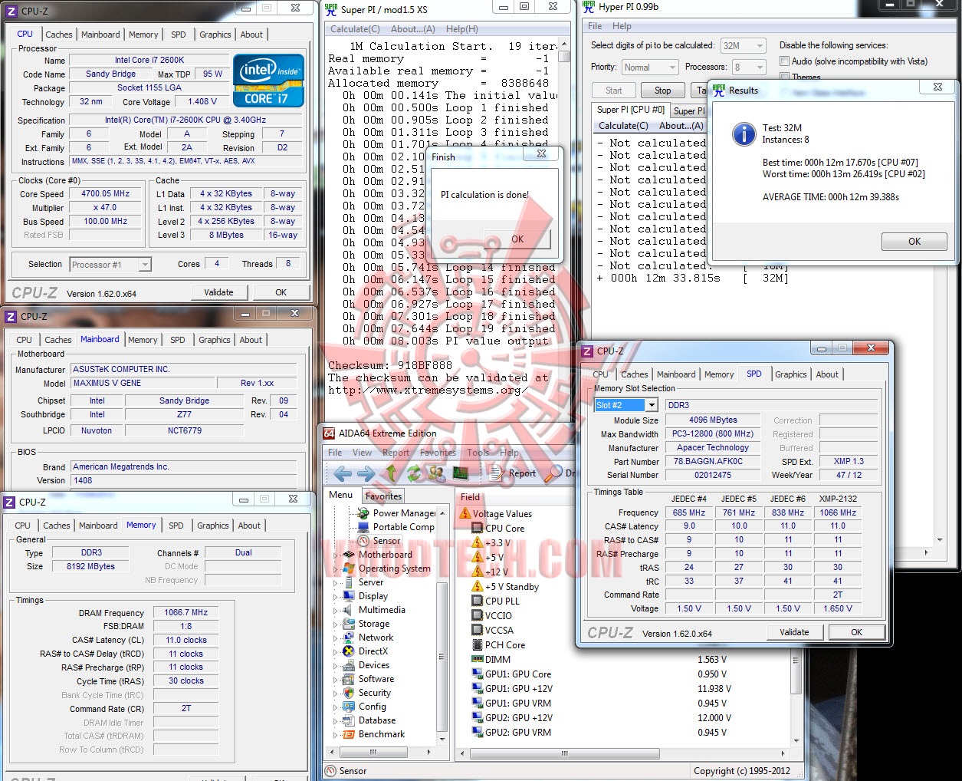The image size is (962, 781).
Task: Toggle Themes checkbox in Hyper PI
Action: pyautogui.click(x=784, y=77)
